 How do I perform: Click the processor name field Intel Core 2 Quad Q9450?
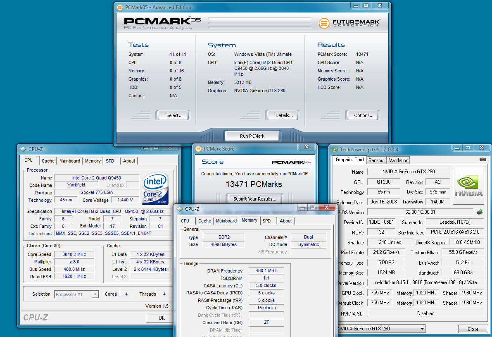[x=97, y=178]
